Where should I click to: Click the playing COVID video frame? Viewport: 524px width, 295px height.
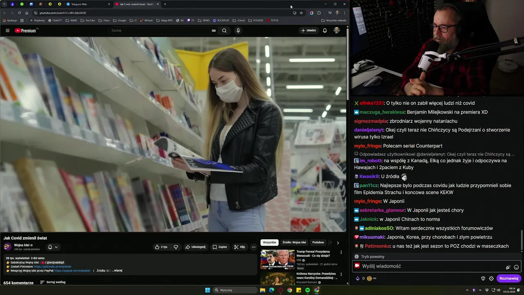click(173, 134)
